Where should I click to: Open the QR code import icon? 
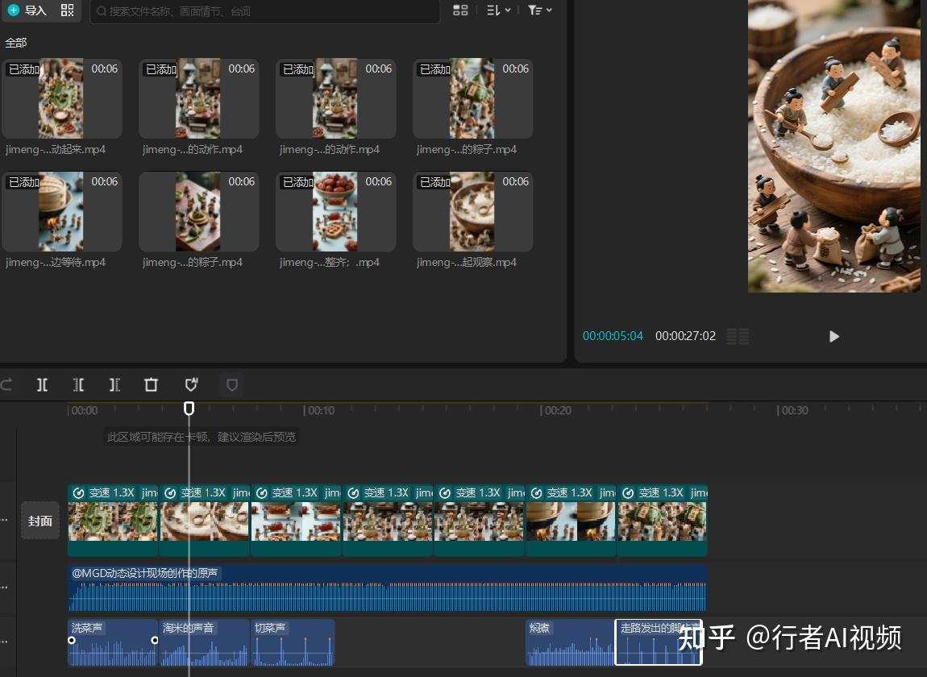tap(67, 10)
